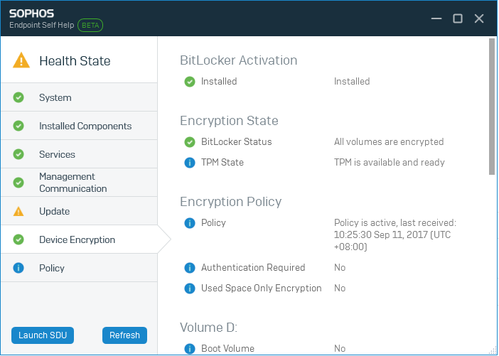Click the green check icon next to Installed
499x356 pixels.
point(190,82)
